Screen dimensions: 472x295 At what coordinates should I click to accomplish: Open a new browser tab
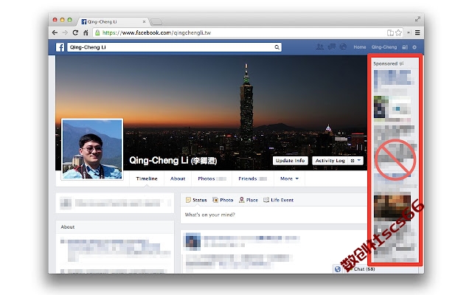[x=156, y=21]
